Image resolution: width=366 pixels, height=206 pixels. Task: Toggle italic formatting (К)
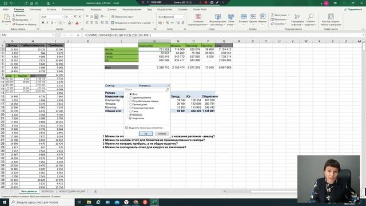click(x=47, y=23)
